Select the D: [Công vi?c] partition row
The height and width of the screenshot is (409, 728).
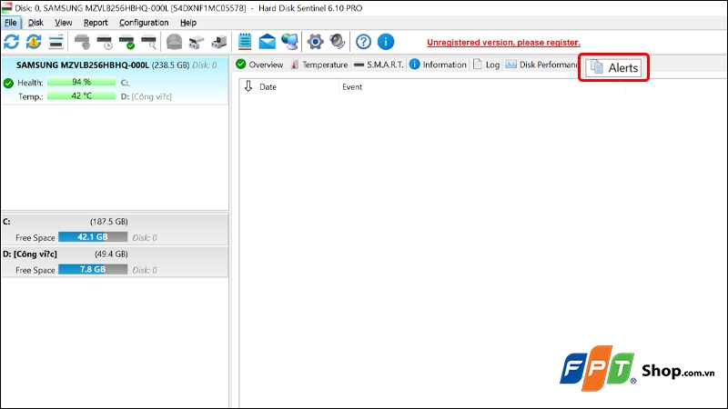point(115,262)
